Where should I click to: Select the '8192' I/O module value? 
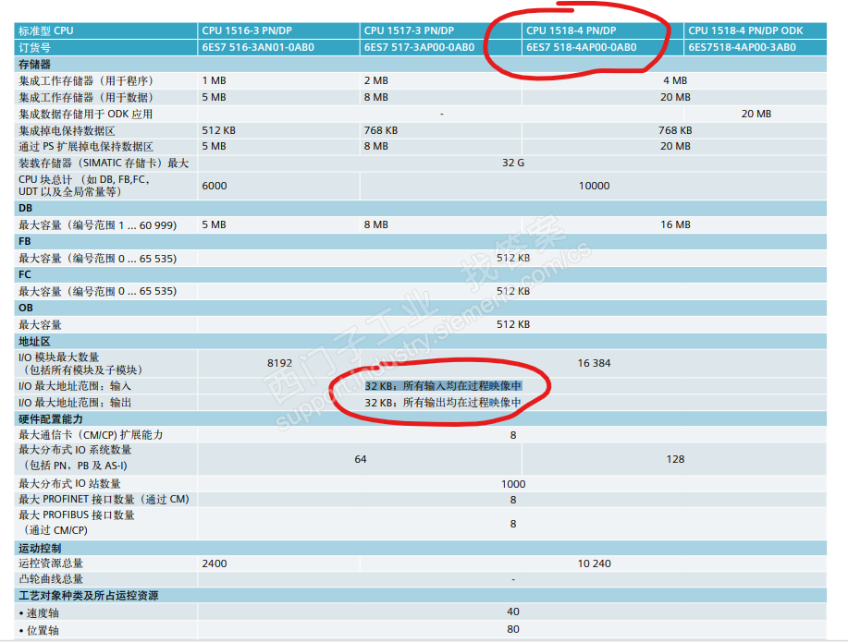pyautogui.click(x=279, y=363)
